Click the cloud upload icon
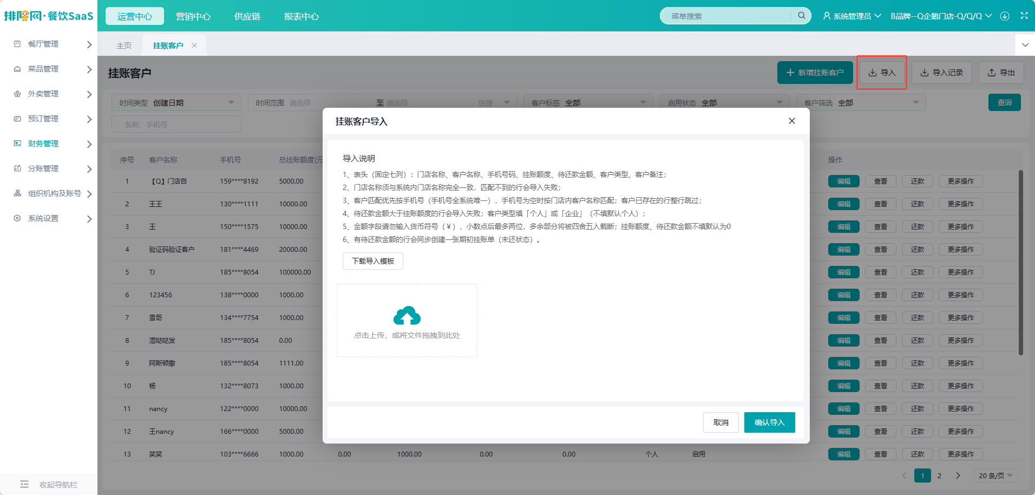 coord(407,315)
